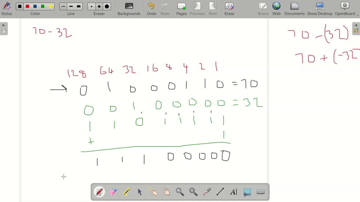Select the Write text tool
The image size is (360, 202).
[x=234, y=192]
